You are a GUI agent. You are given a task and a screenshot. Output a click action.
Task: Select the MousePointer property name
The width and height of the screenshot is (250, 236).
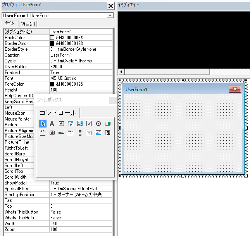(18, 119)
